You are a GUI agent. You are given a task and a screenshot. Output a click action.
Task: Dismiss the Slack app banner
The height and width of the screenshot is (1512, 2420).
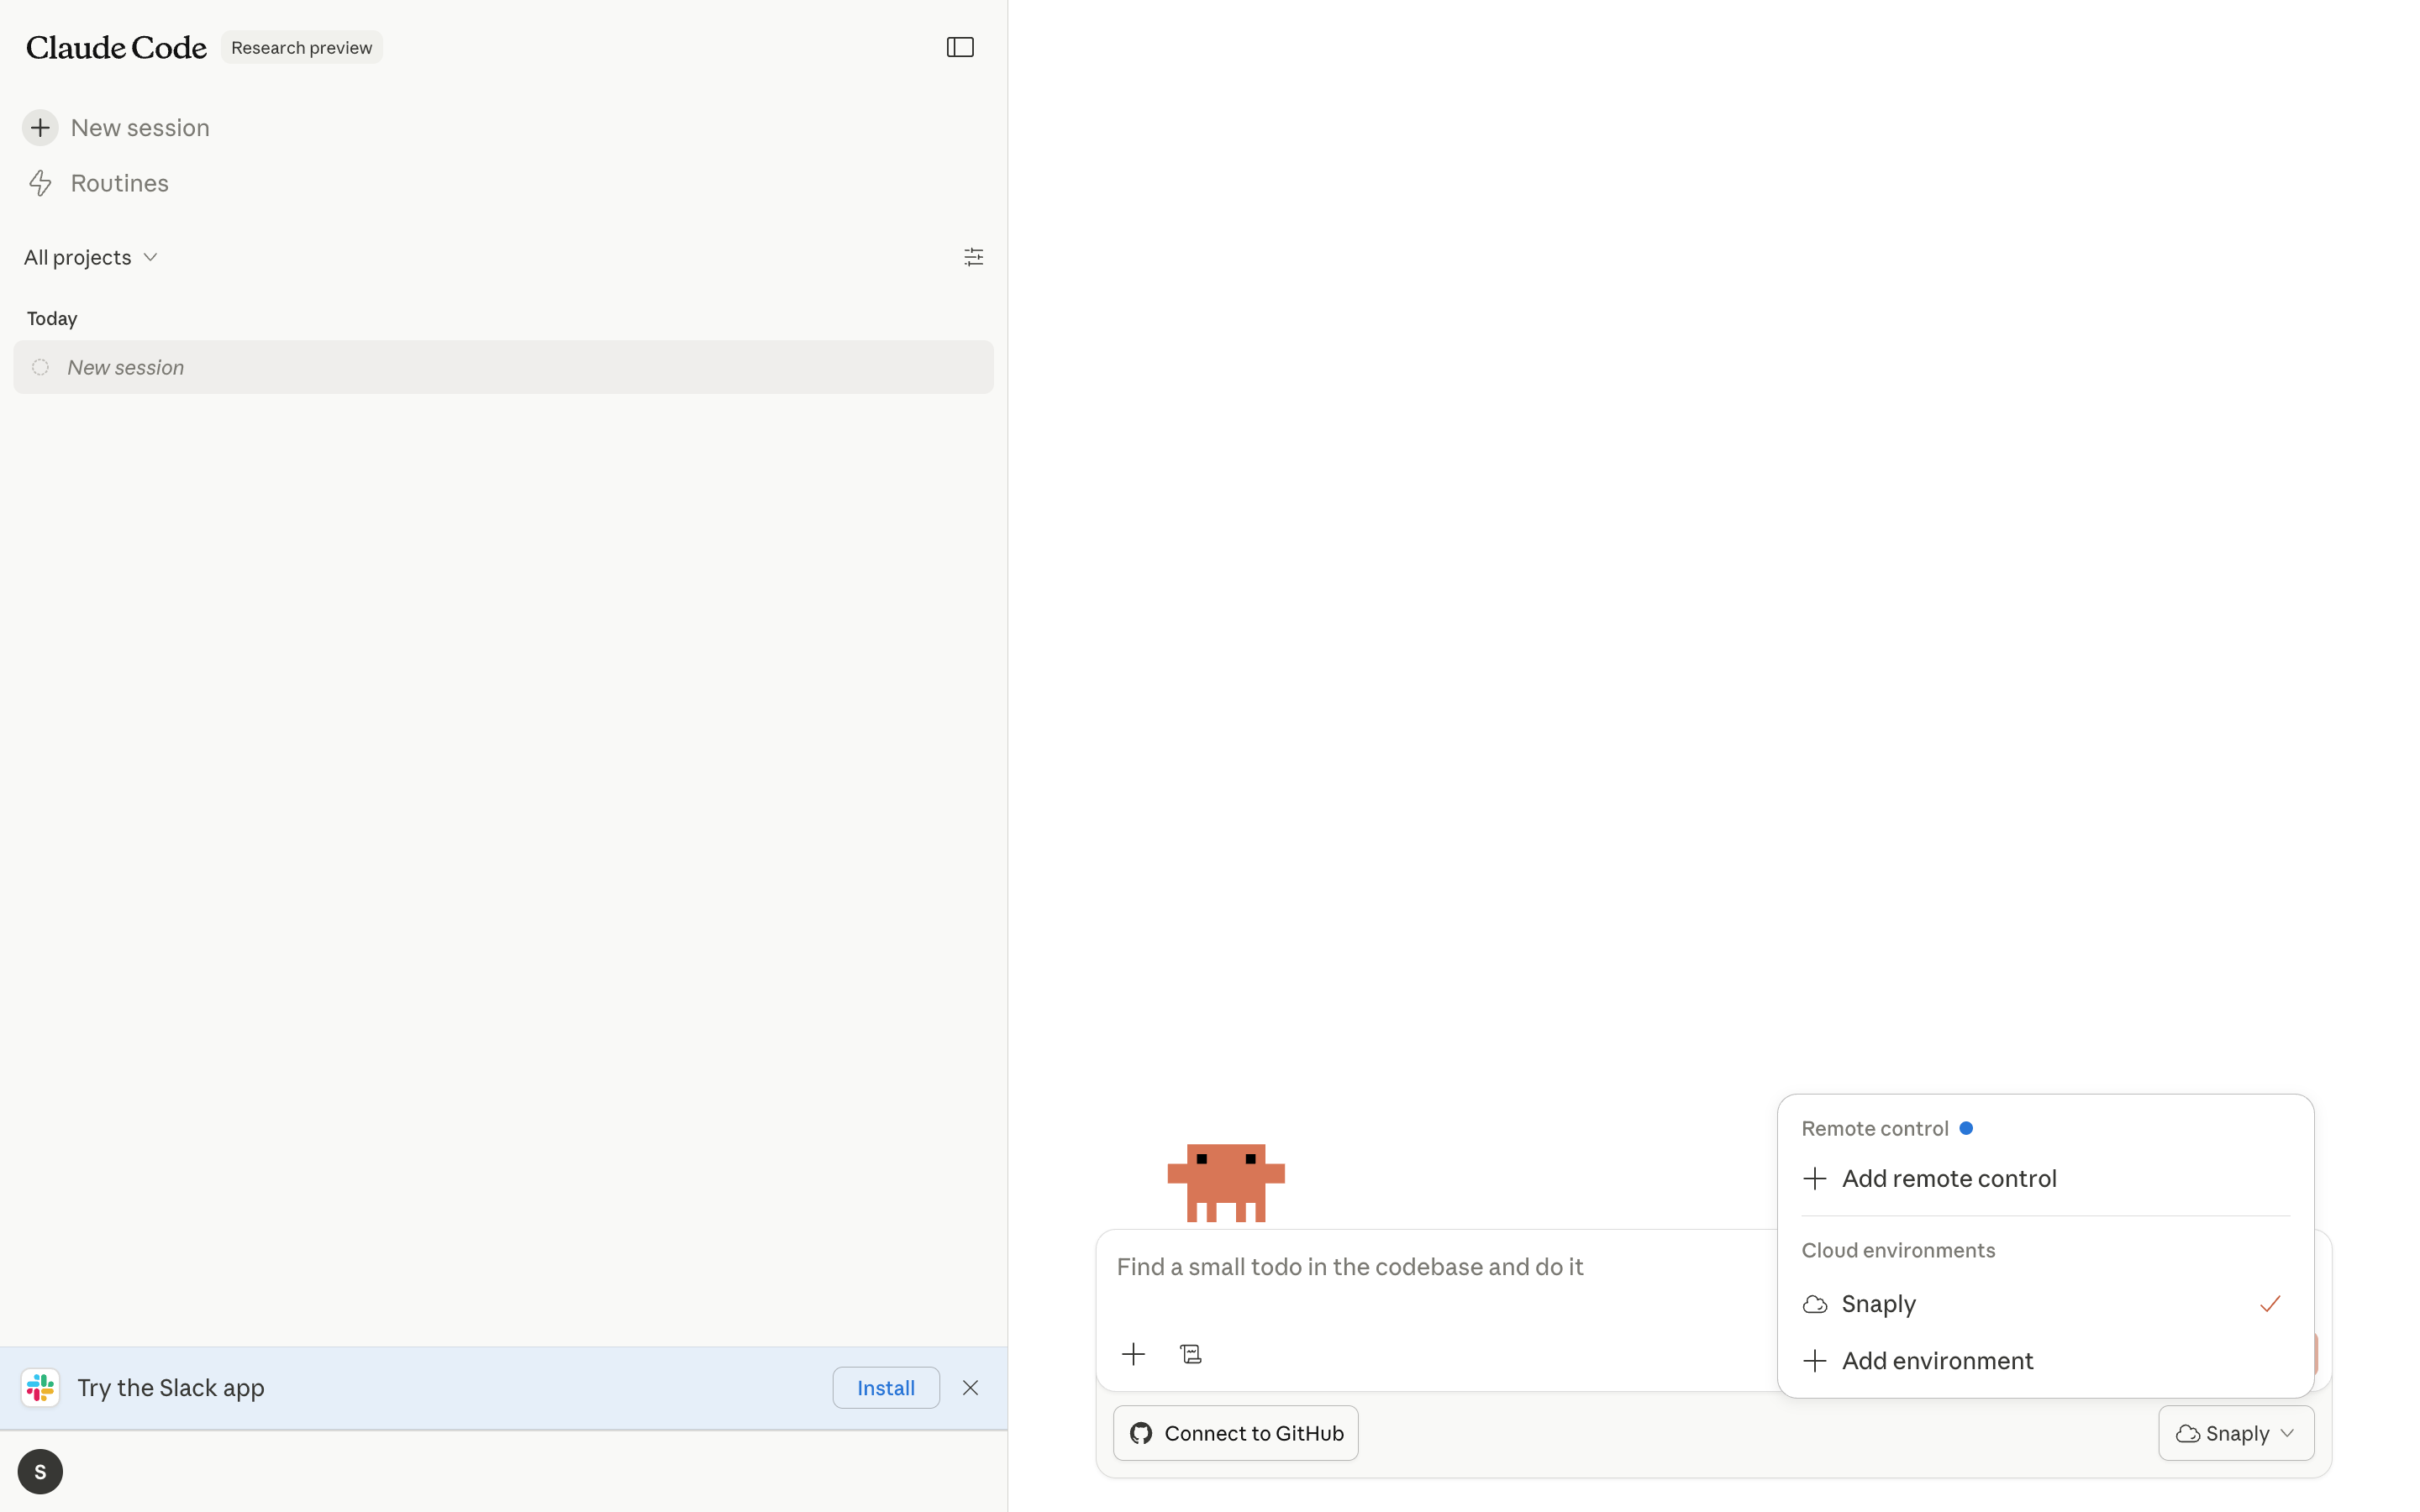pos(970,1387)
